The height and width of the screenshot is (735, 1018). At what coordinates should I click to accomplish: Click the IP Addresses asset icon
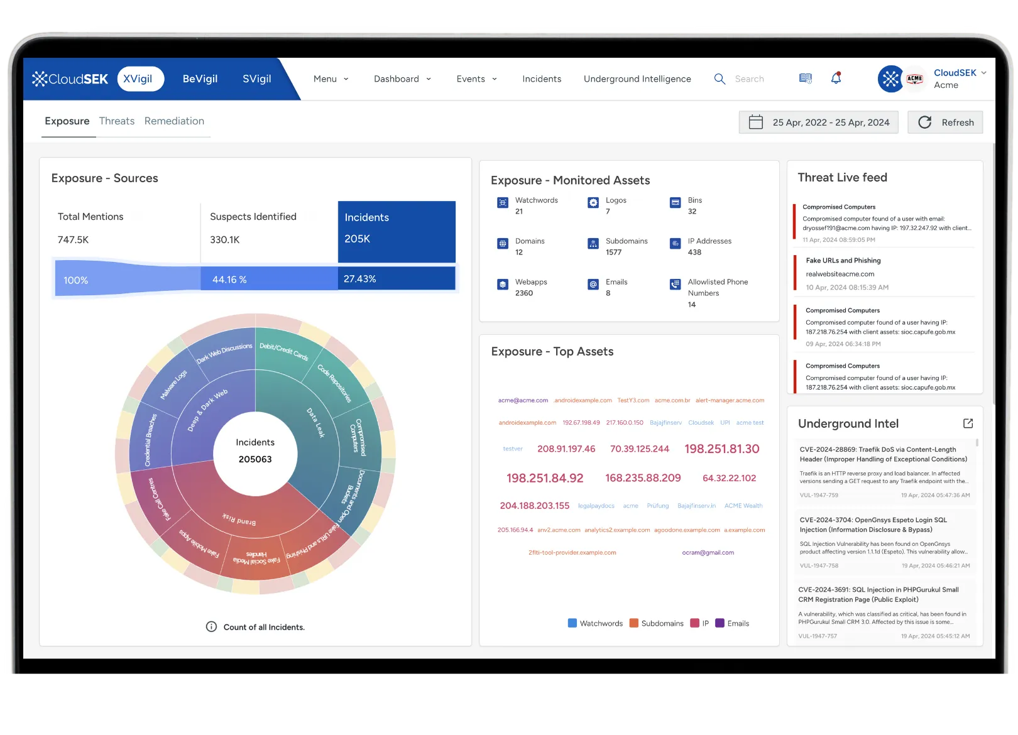pyautogui.click(x=676, y=244)
